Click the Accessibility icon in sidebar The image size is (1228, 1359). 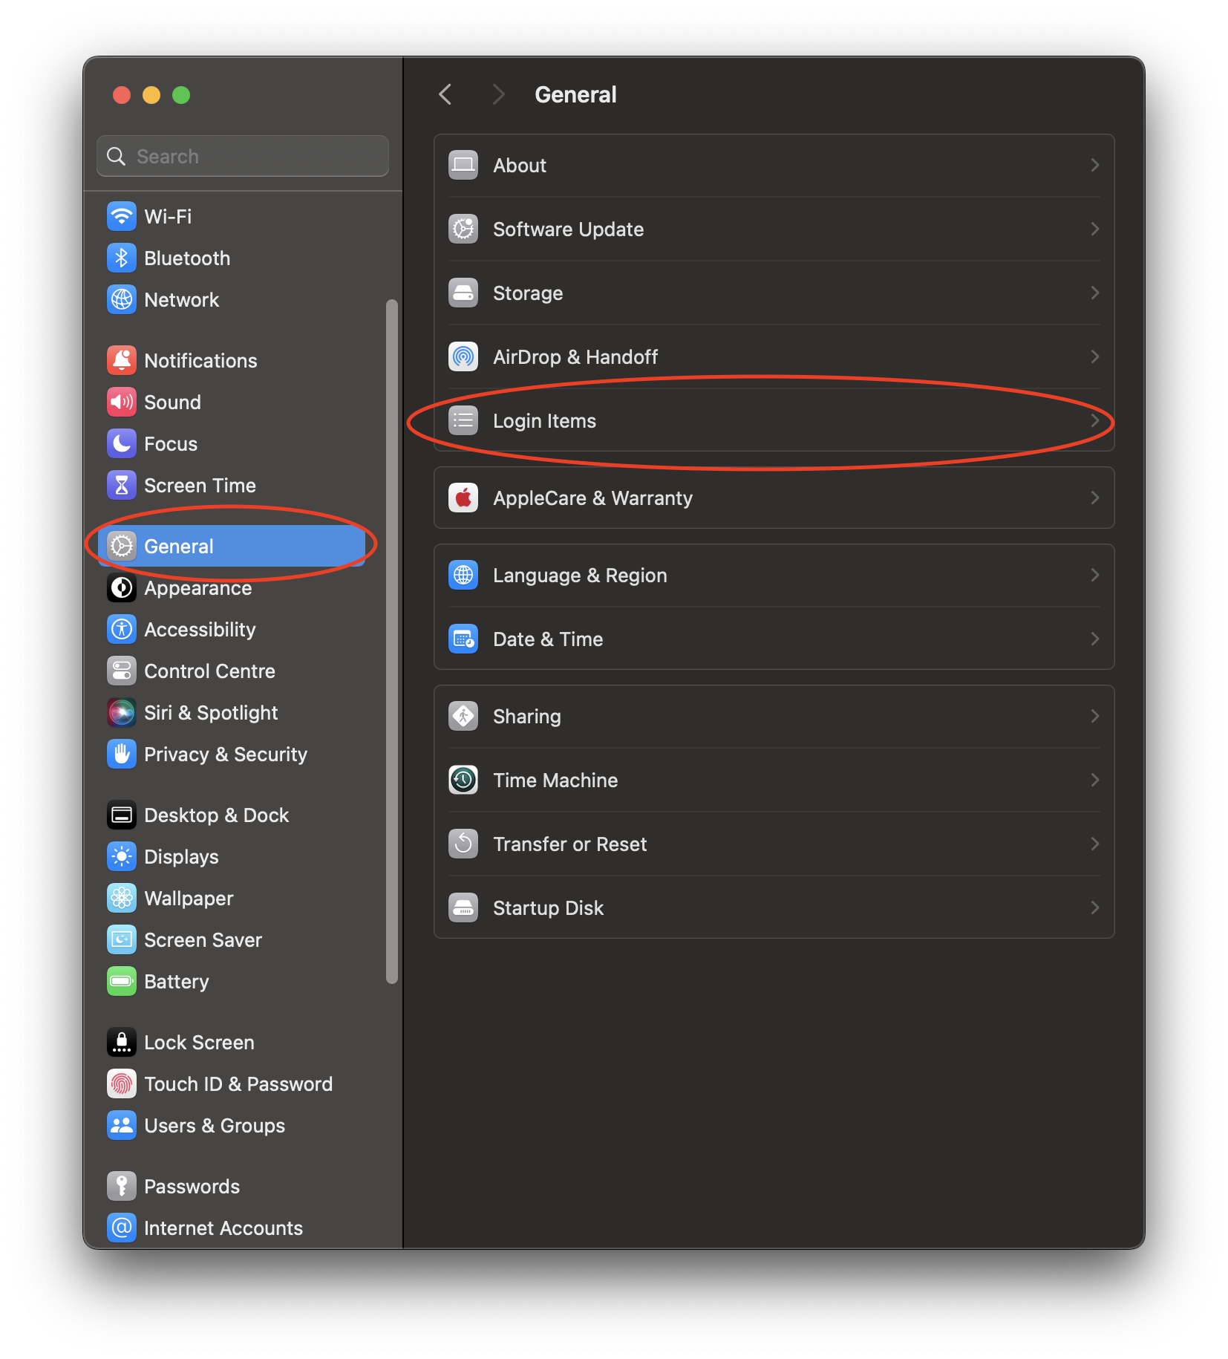pyautogui.click(x=122, y=629)
